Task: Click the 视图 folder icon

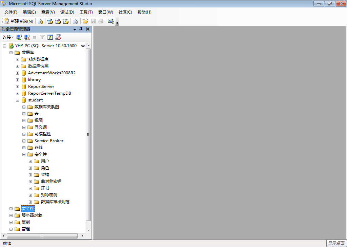Action: pyautogui.click(x=30, y=120)
